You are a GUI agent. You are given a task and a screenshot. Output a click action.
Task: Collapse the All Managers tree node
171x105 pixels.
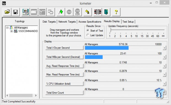(x=7, y=28)
